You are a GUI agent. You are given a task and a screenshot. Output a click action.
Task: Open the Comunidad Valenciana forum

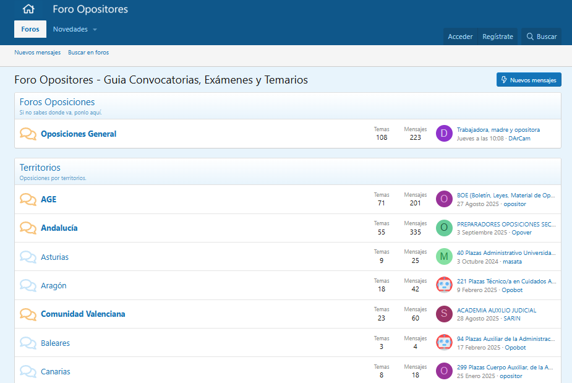click(83, 314)
